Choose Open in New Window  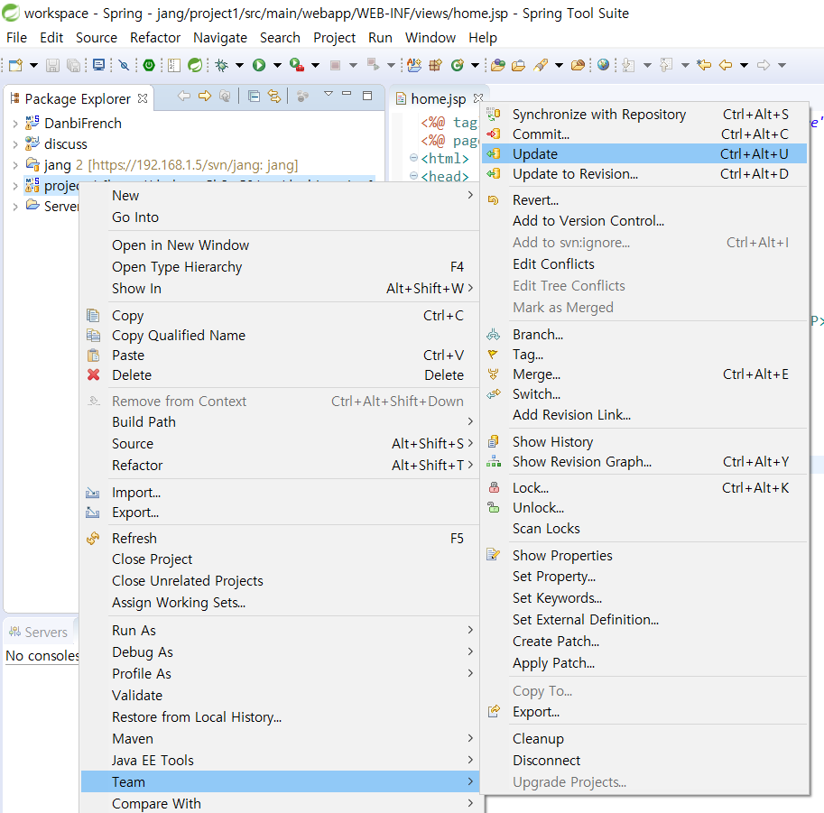click(280, 245)
